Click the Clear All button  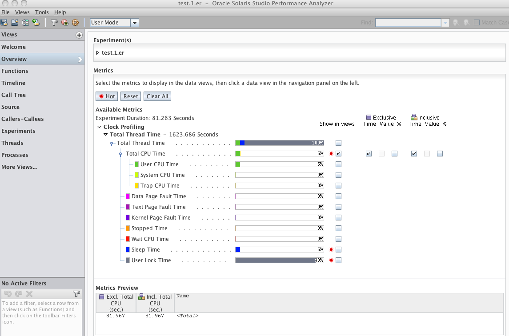pos(157,96)
